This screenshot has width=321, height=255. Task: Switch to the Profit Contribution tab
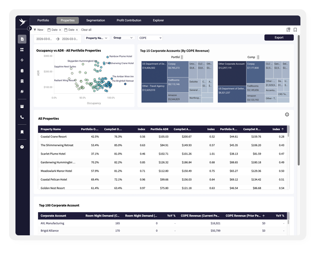pyautogui.click(x=129, y=21)
